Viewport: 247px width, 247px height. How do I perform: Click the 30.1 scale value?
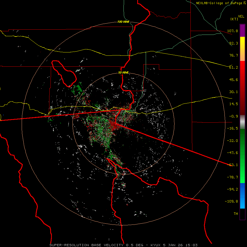point(234,92)
